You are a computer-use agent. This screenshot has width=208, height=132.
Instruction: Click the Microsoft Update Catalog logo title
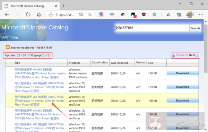[35, 27]
